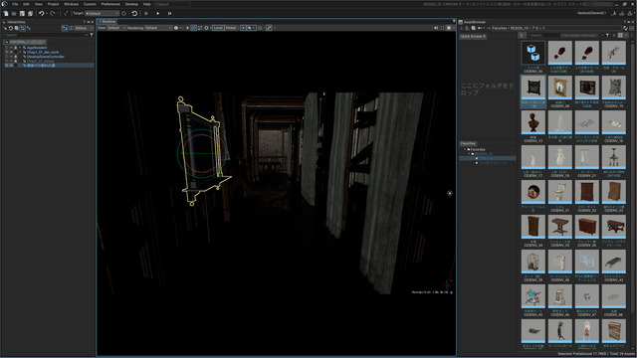
Task: Select the chandelier asset thumbnail
Action: pos(613,157)
